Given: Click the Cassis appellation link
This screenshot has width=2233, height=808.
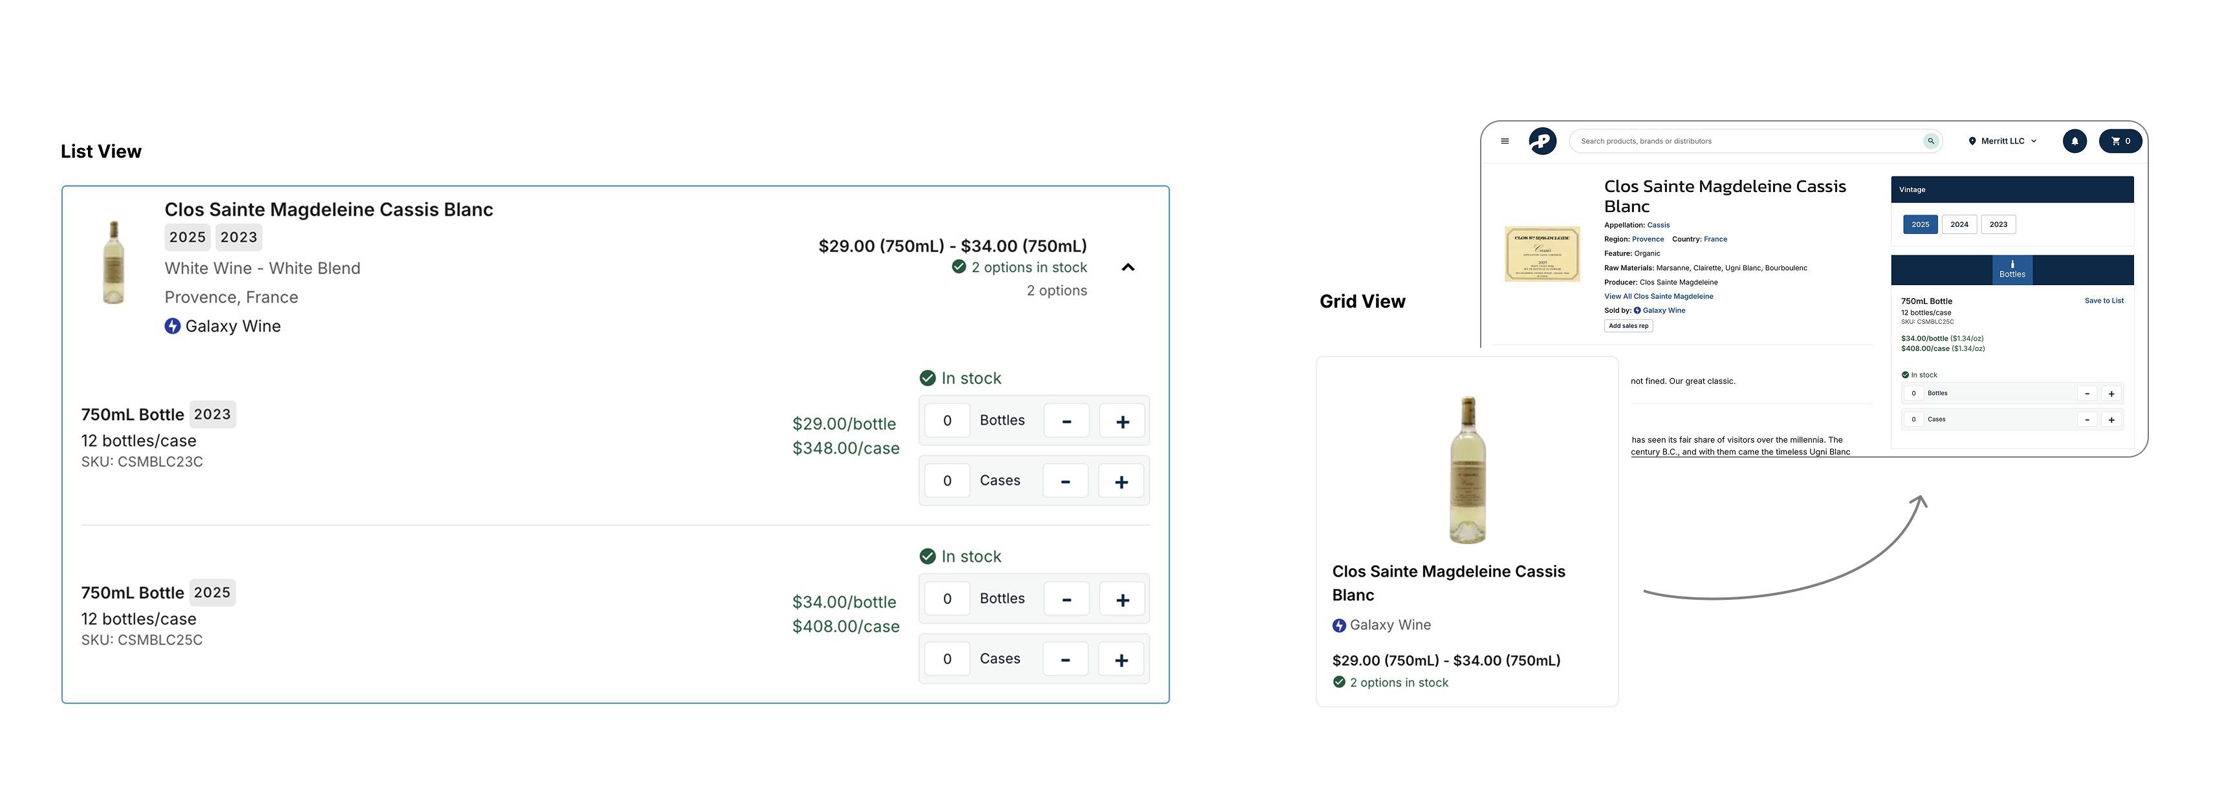Looking at the screenshot, I should point(1659,225).
